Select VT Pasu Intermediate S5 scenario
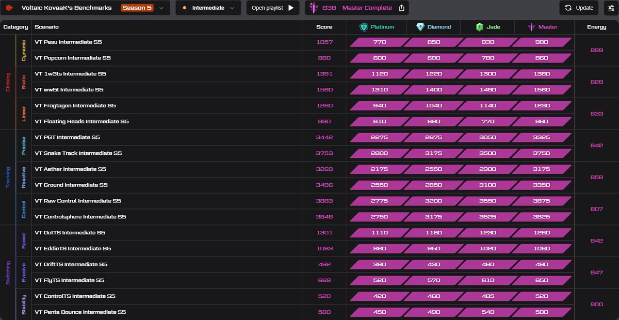 (69, 42)
